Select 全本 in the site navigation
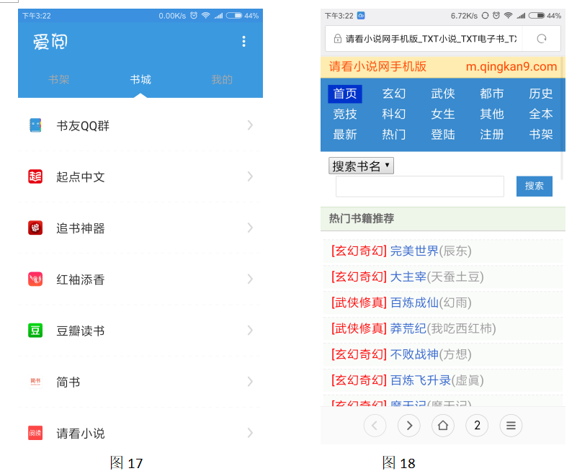This screenshot has height=471, width=577. pyautogui.click(x=540, y=114)
